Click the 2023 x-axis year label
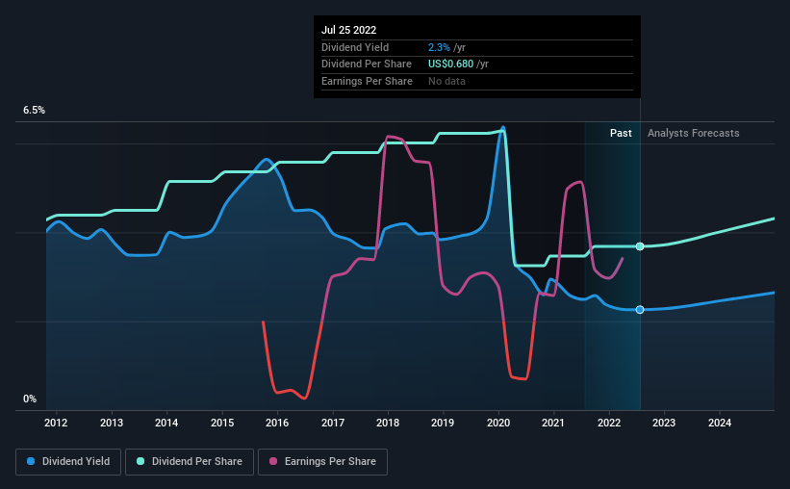The height and width of the screenshot is (489, 790). pos(664,423)
